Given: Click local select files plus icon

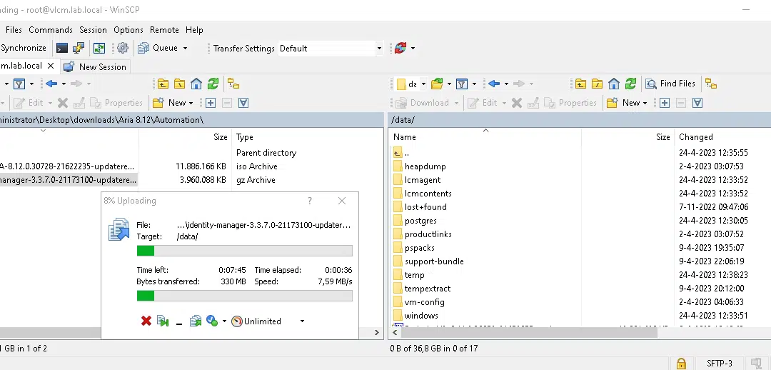Looking at the screenshot, I should 211,103.
